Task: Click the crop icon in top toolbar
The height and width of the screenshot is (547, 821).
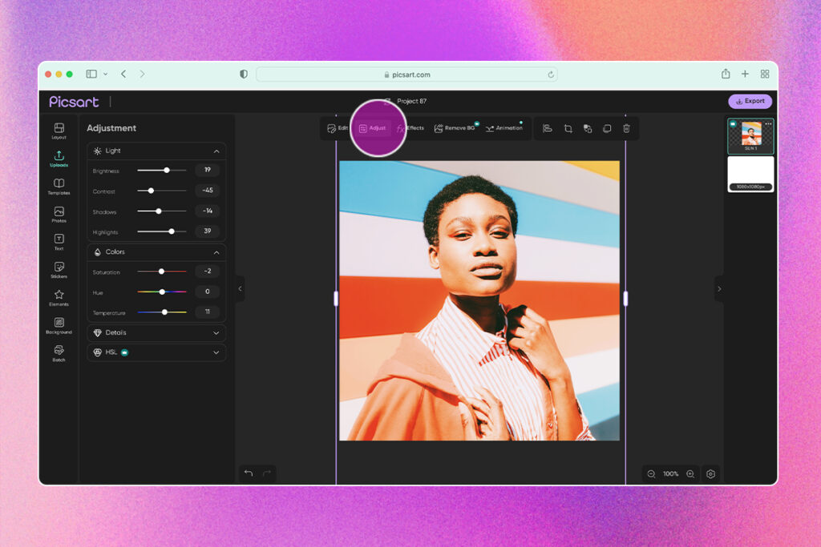Action: 568,128
